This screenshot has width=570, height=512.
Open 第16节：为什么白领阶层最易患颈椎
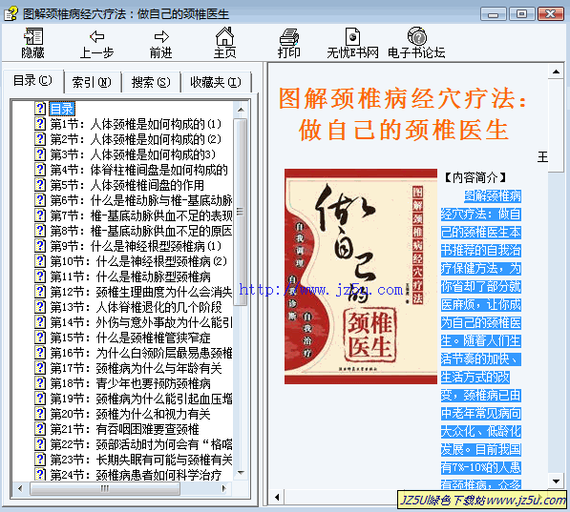141,353
